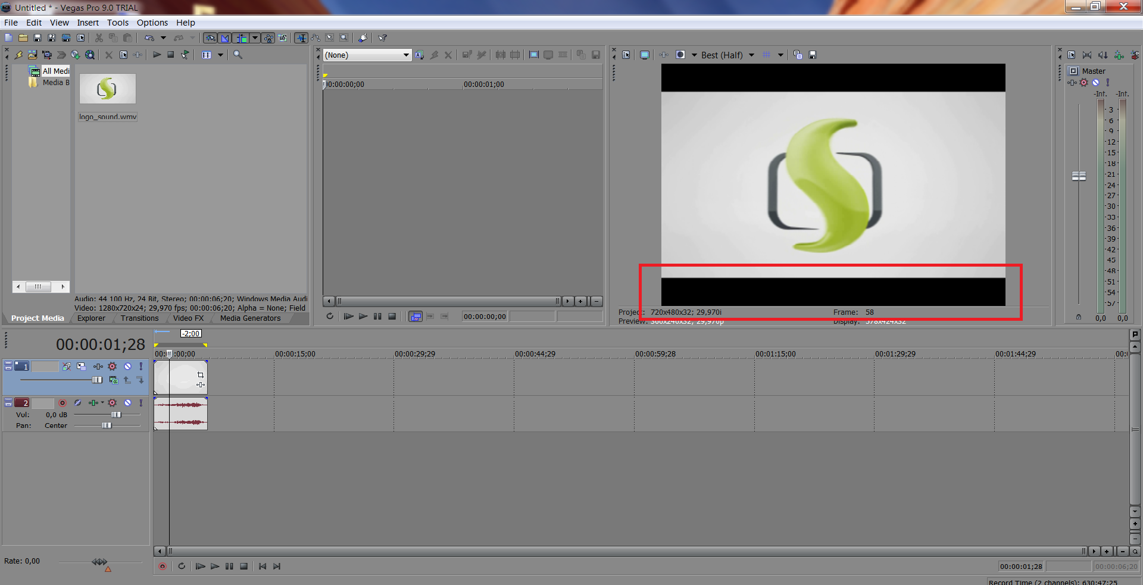Switch to the Explorer tab
1143x585 pixels.
pyautogui.click(x=91, y=318)
